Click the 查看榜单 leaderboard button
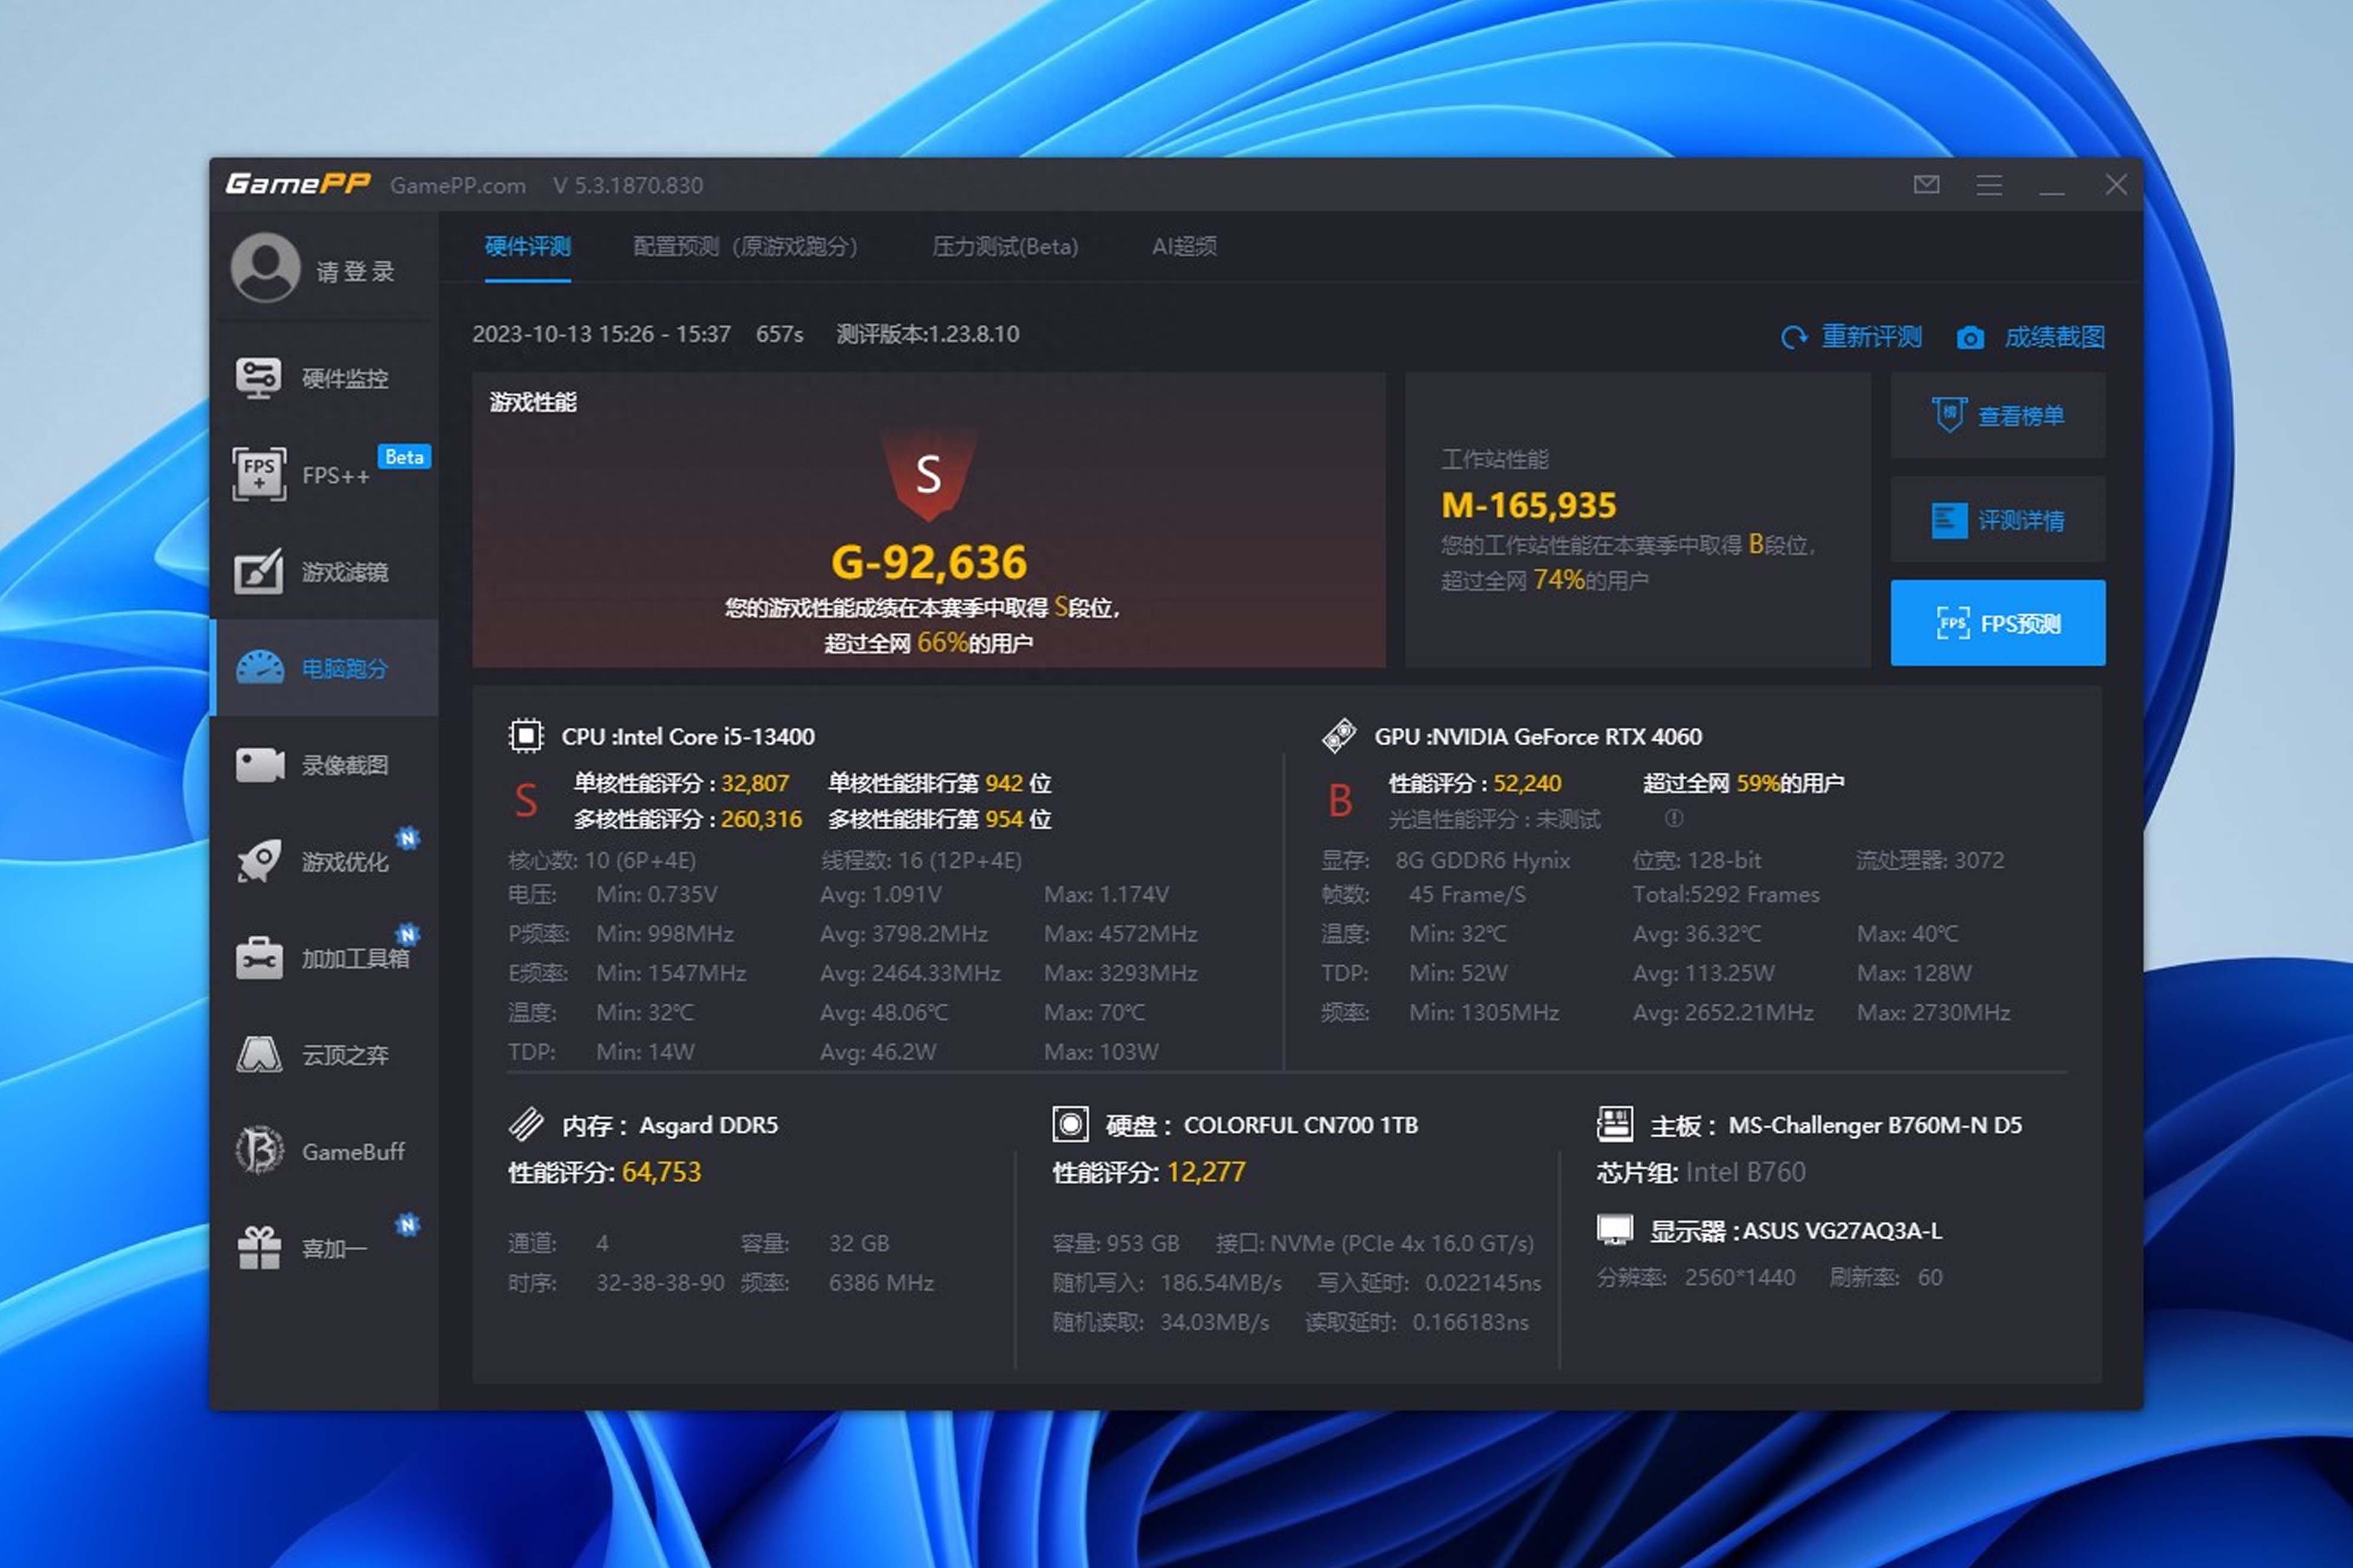Screen dimensions: 2353x1568 pyautogui.click(x=1997, y=415)
